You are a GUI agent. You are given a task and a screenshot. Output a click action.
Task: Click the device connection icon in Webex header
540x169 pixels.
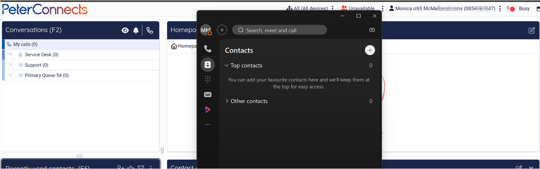(372, 30)
